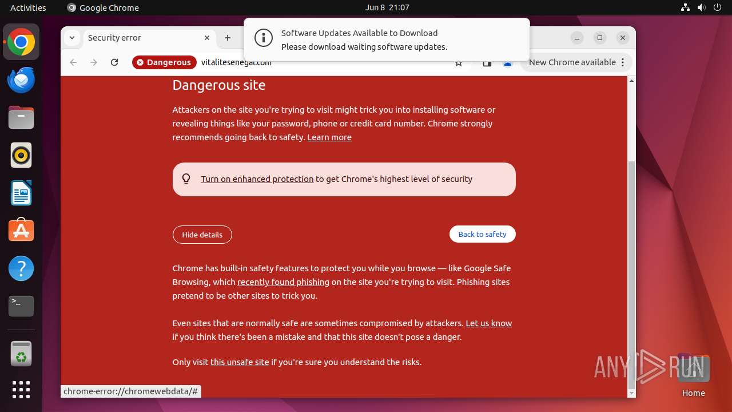Open the recently found phishing link
Image resolution: width=732 pixels, height=412 pixels.
click(x=283, y=282)
